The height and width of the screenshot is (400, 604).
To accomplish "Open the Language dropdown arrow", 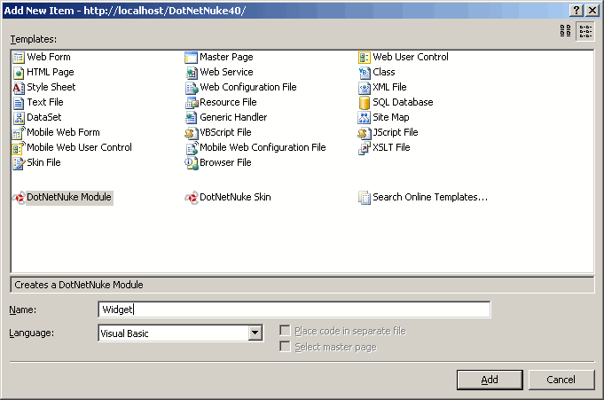I will 255,333.
